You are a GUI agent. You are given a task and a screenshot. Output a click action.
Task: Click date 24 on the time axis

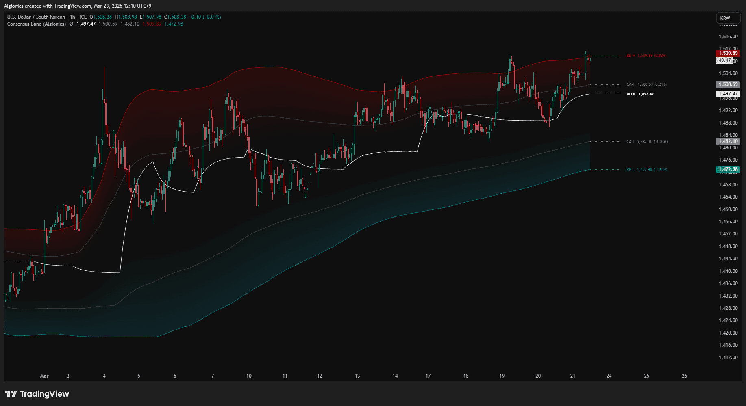pyautogui.click(x=609, y=376)
